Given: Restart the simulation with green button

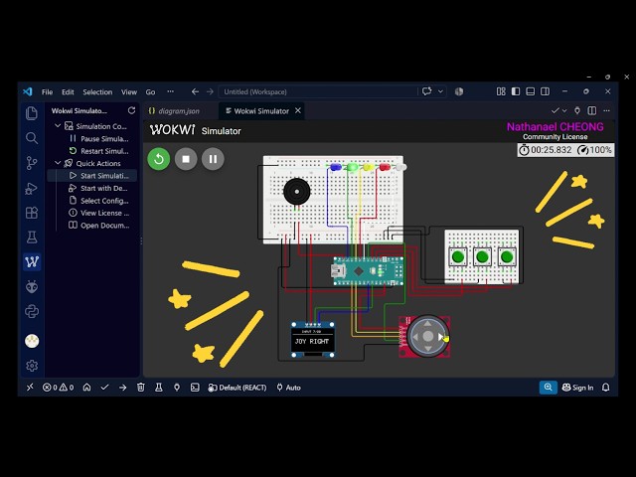Looking at the screenshot, I should click(x=159, y=159).
